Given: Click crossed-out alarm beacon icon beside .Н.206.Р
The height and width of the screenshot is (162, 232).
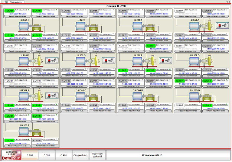Looking at the screenshot, I should click(x=166, y=61).
